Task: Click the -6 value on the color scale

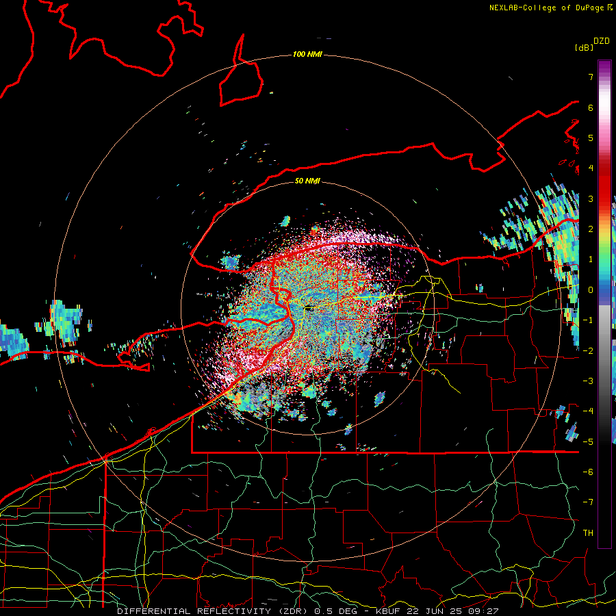Action: (588, 472)
